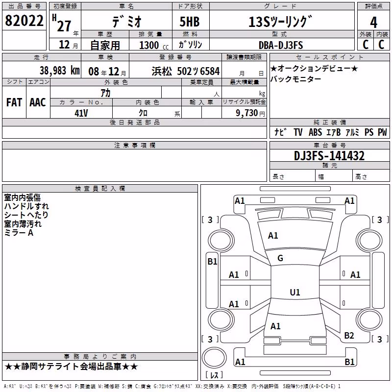Click the door type 5HB
The image size is (392, 392).
190,22
